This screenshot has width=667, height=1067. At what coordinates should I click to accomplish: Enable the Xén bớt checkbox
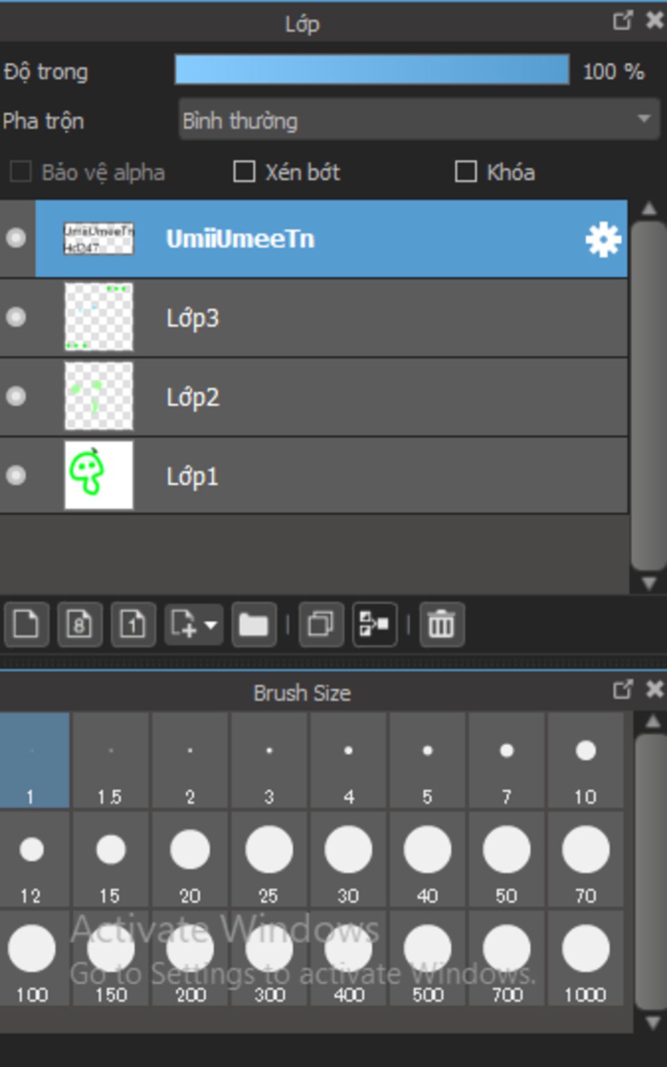coord(244,172)
